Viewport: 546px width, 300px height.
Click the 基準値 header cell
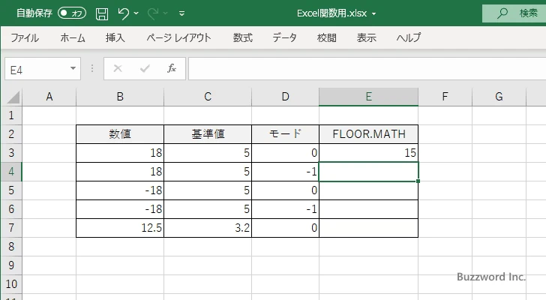click(x=208, y=134)
